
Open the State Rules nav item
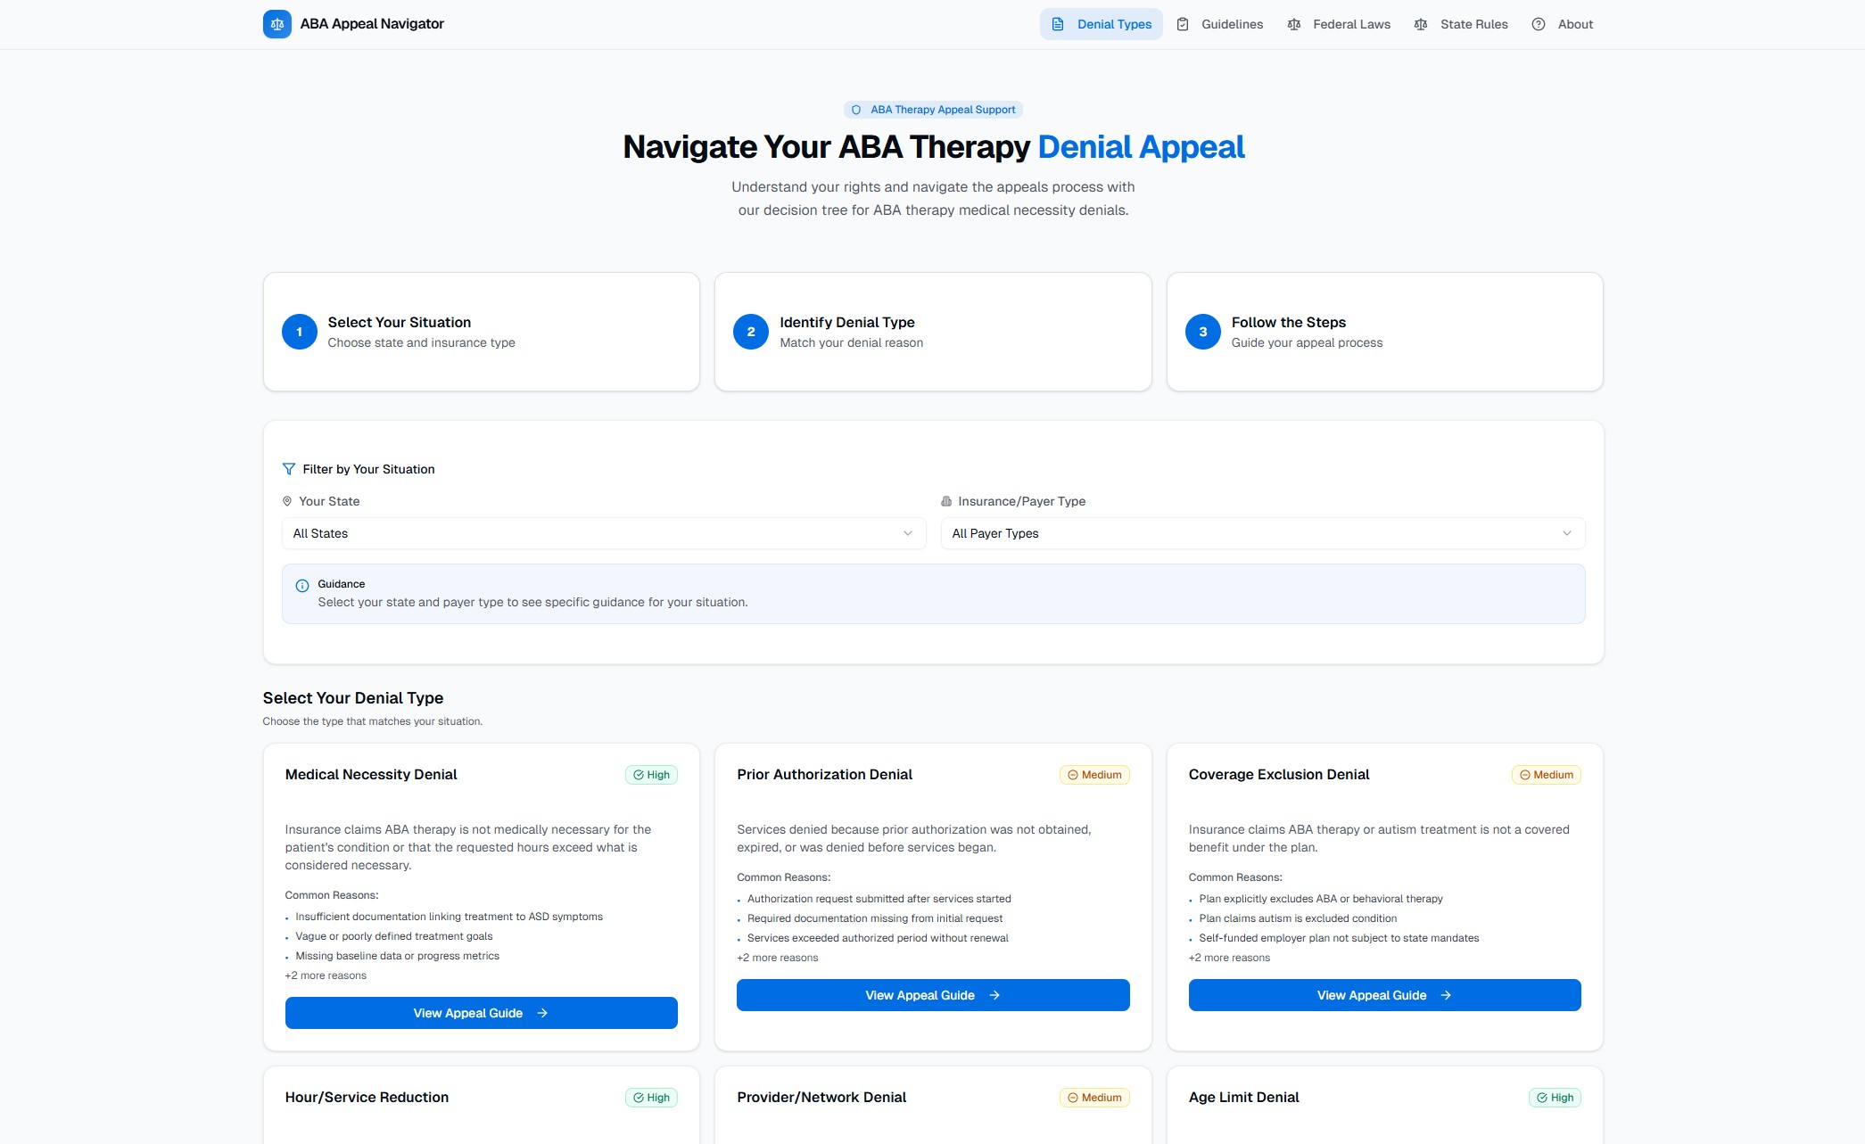click(1473, 24)
